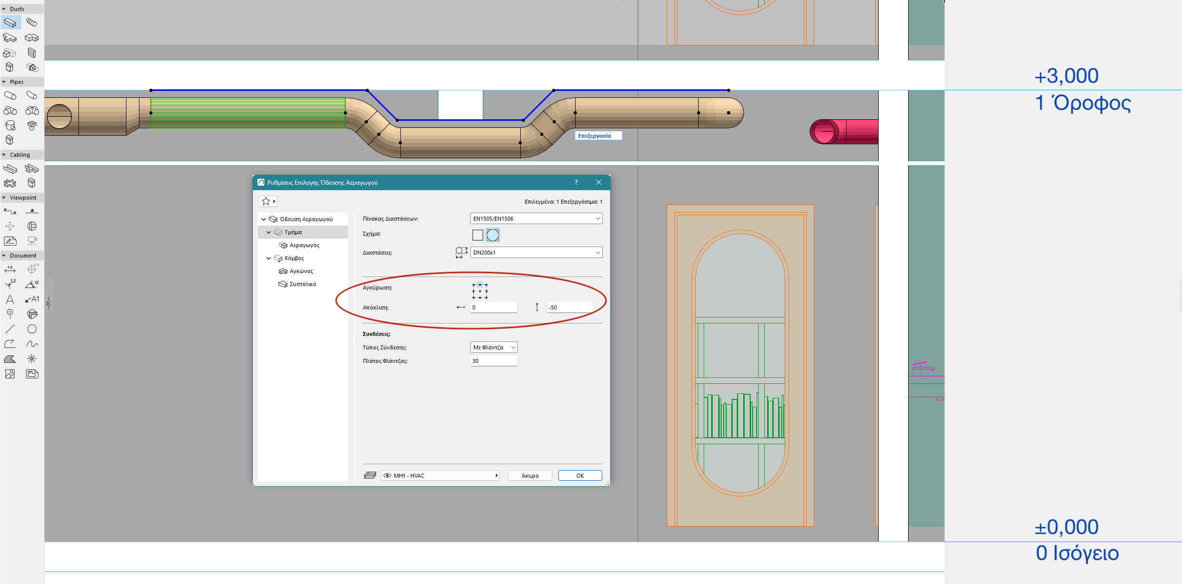The image size is (1182, 584).
Task: Select the Circle drawing tool
Action: [x=32, y=329]
